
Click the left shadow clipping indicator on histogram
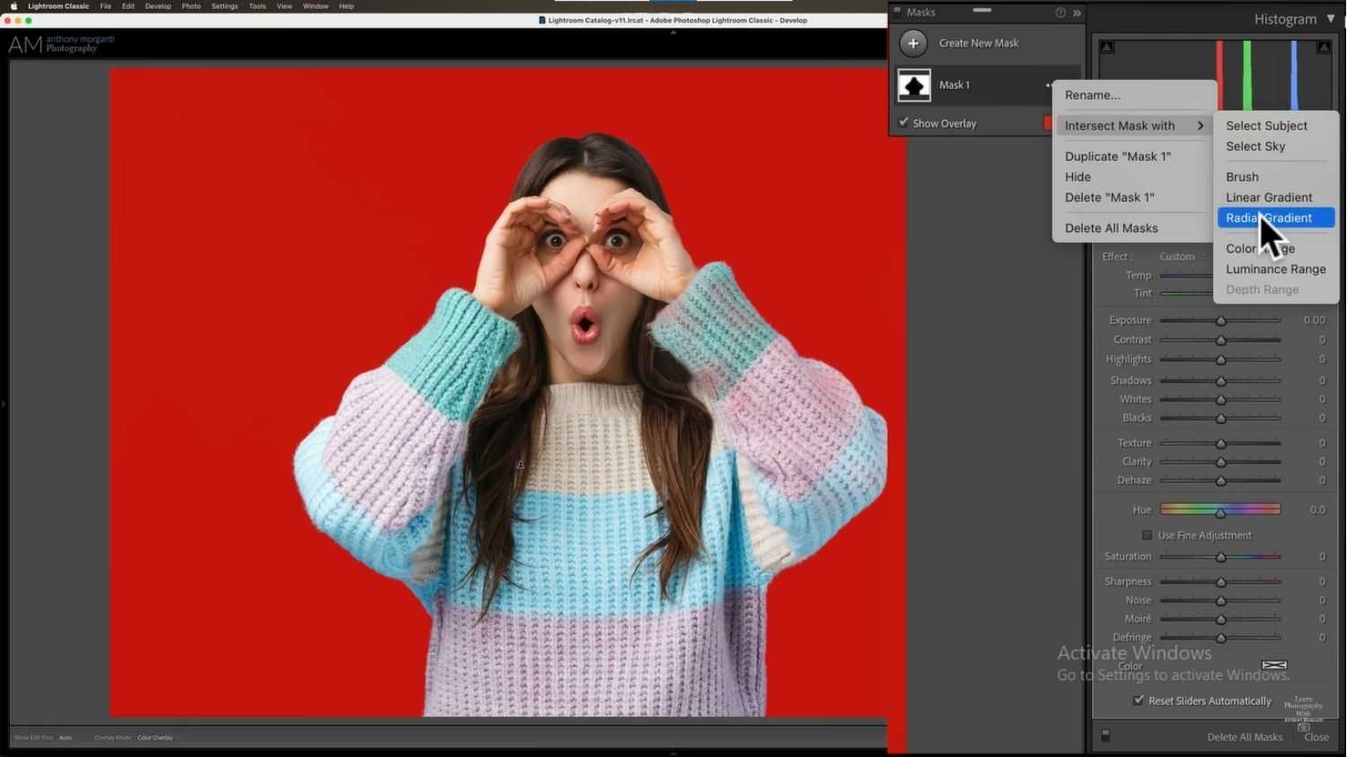pyautogui.click(x=1107, y=46)
